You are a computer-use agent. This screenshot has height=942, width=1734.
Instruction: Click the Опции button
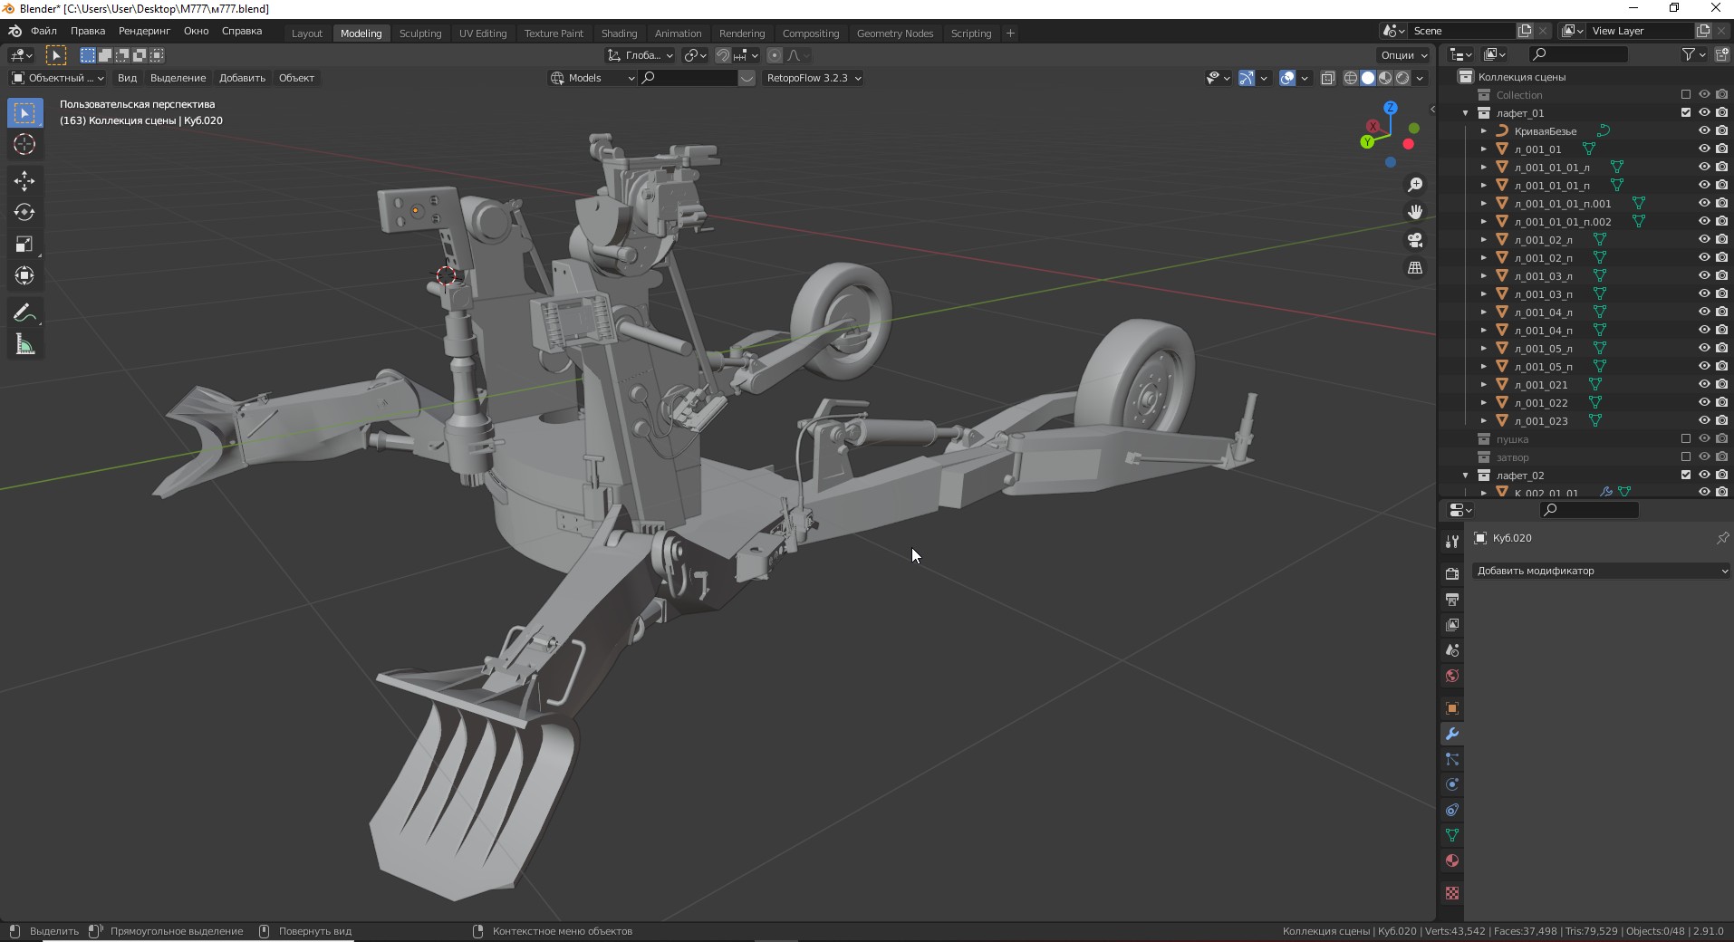tap(1403, 55)
